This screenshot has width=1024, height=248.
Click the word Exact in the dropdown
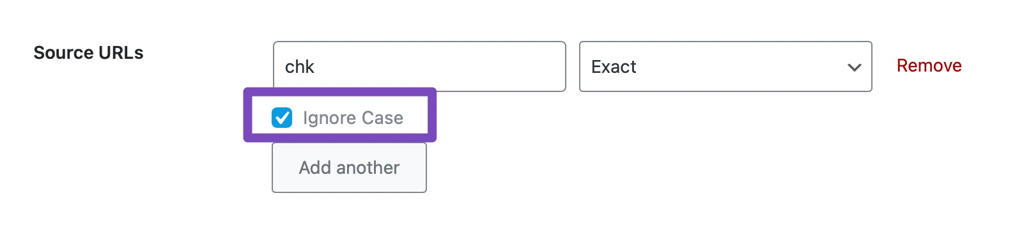(614, 67)
